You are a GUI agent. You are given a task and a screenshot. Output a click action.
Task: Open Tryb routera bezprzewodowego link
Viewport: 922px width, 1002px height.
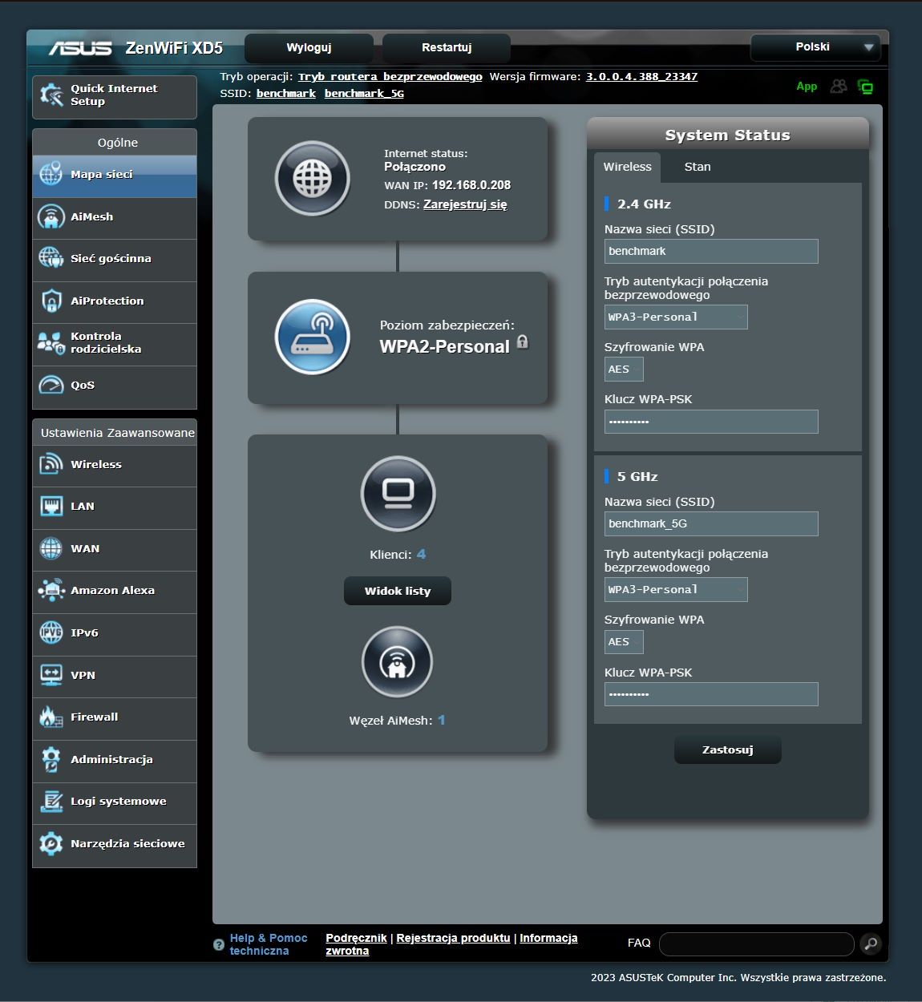pos(390,77)
